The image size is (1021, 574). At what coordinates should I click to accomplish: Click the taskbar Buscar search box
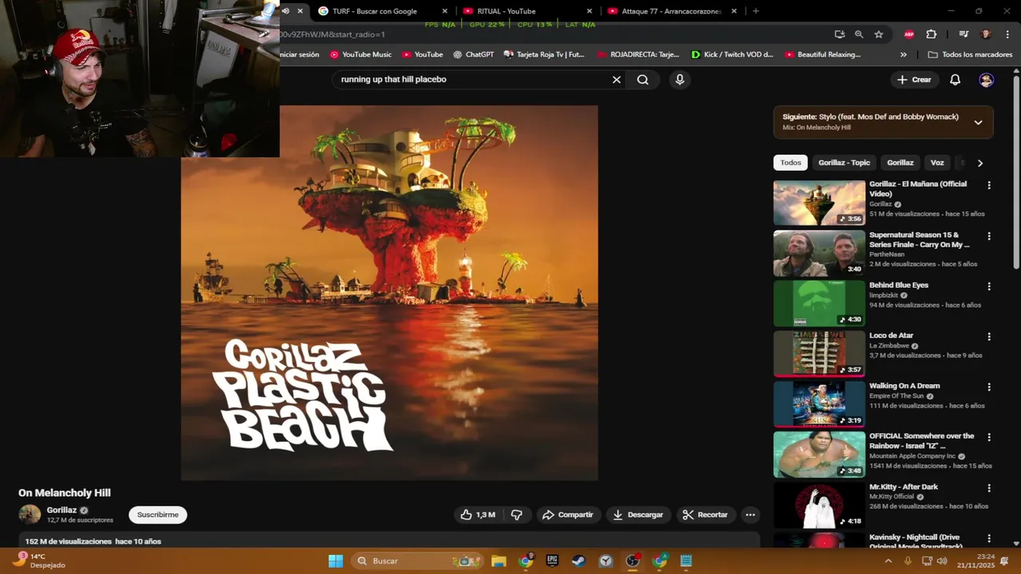(x=418, y=560)
